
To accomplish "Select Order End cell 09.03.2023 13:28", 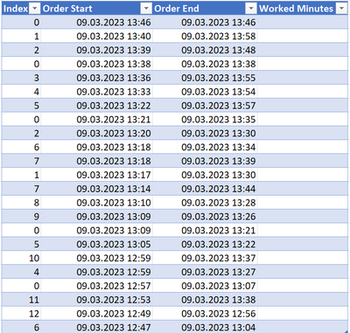I will [205, 203].
